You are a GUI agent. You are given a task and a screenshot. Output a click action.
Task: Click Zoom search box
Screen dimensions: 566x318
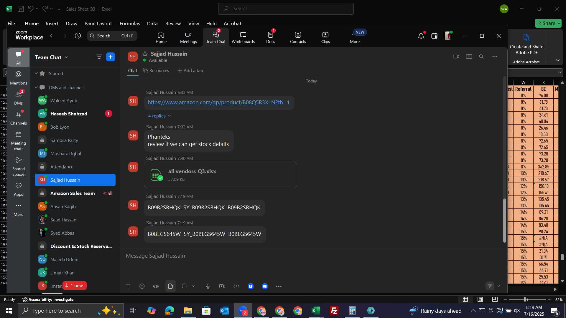tap(112, 36)
